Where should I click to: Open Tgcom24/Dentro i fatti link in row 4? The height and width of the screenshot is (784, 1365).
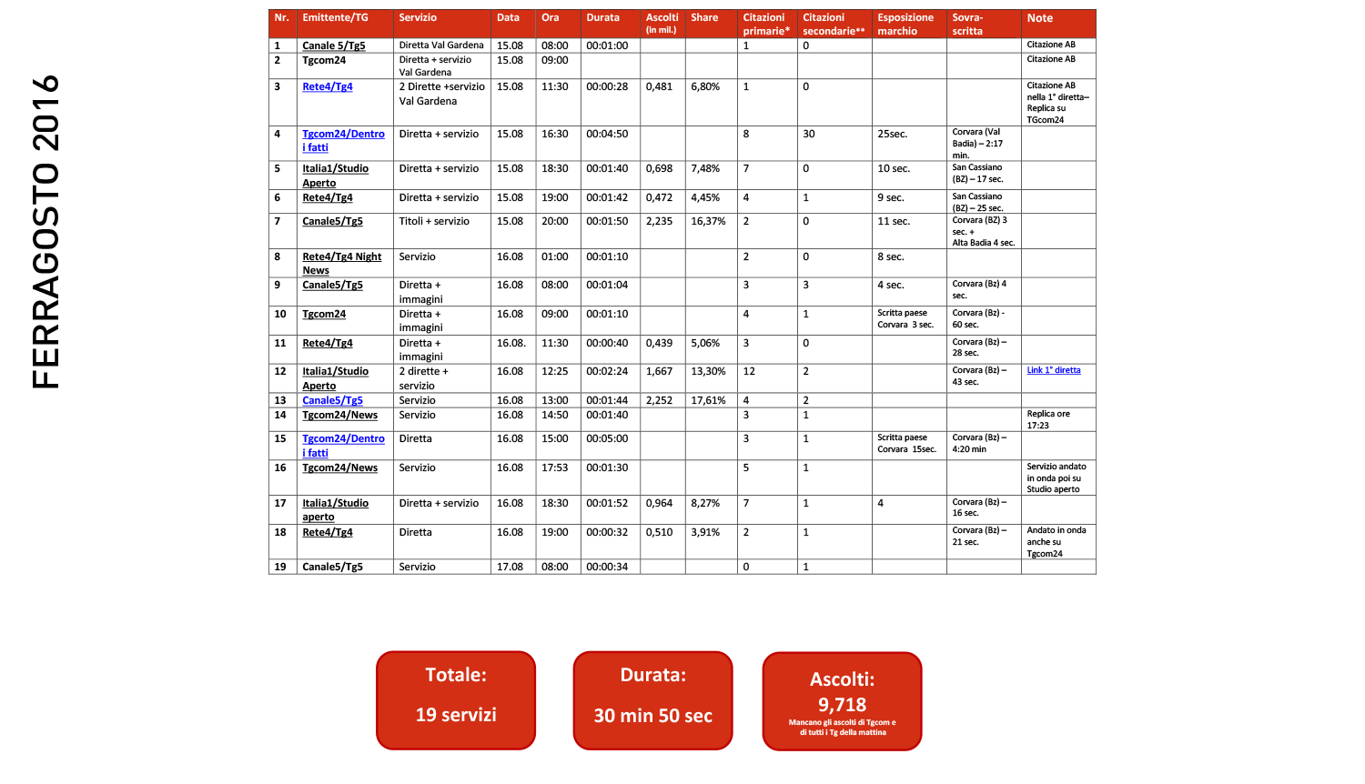tap(343, 140)
